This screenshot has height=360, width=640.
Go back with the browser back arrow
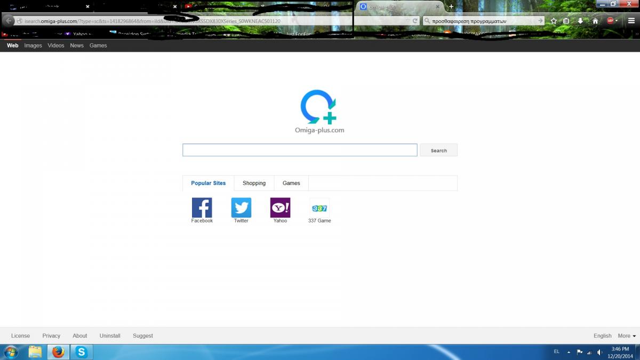pos(9,21)
